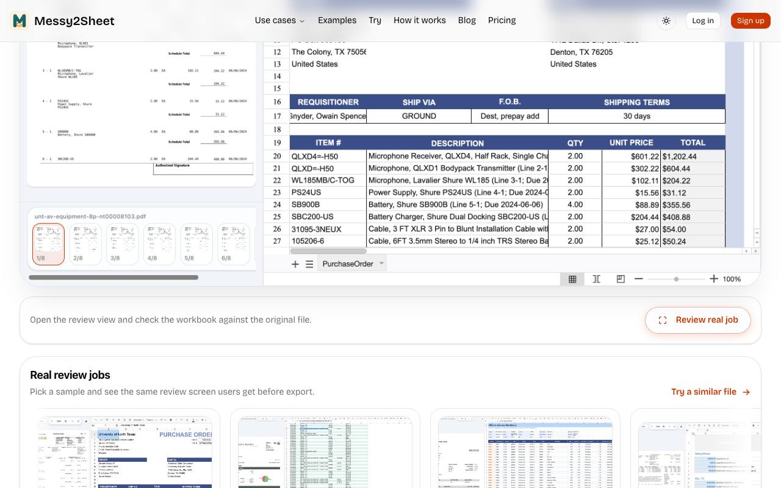Toggle the light/dark theme button
This screenshot has width=781, height=488.
(666, 21)
